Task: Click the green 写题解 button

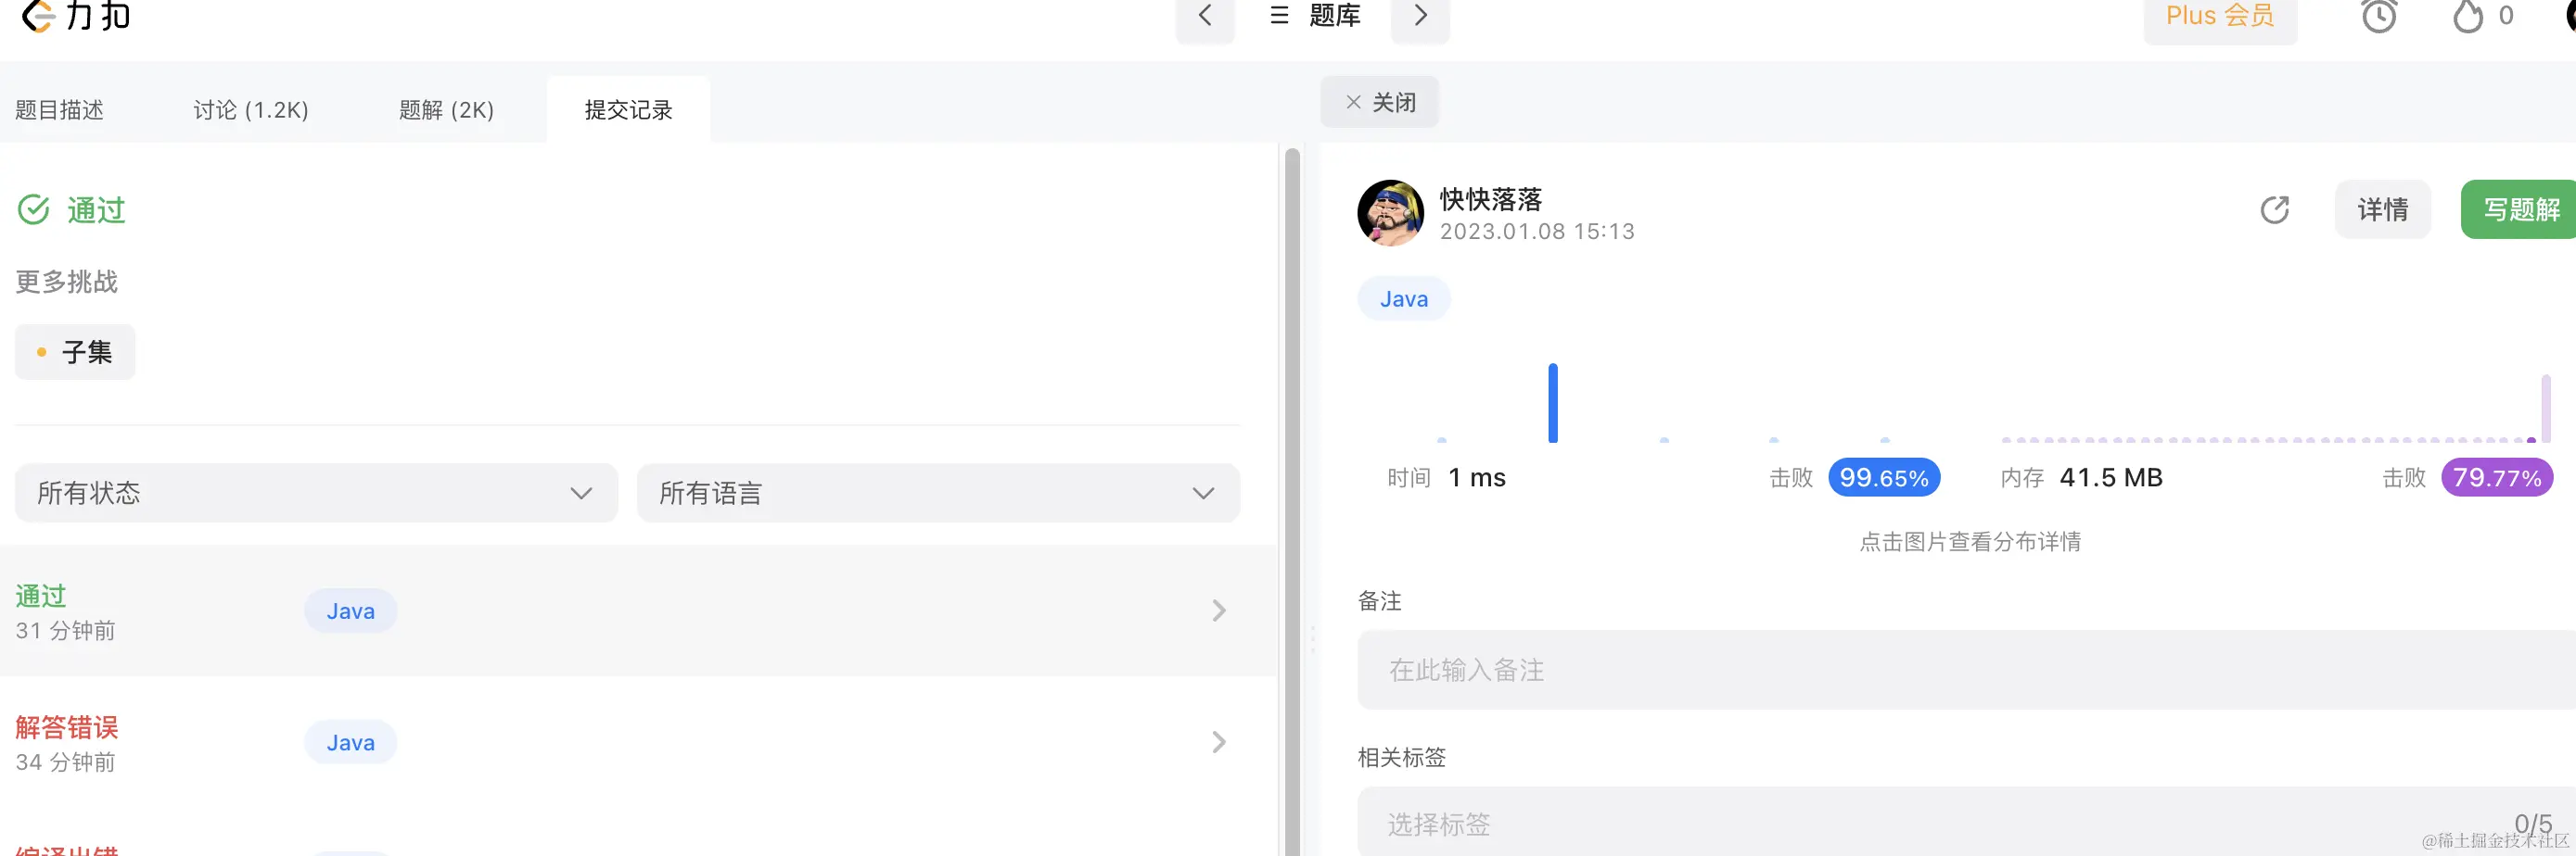Action: pos(2519,208)
